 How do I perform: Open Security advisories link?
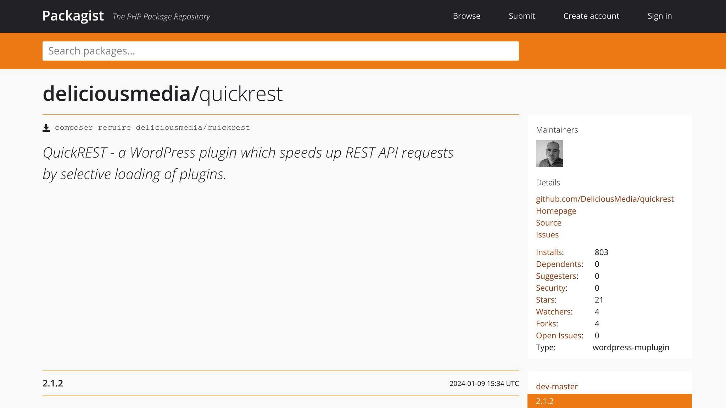[x=551, y=288]
